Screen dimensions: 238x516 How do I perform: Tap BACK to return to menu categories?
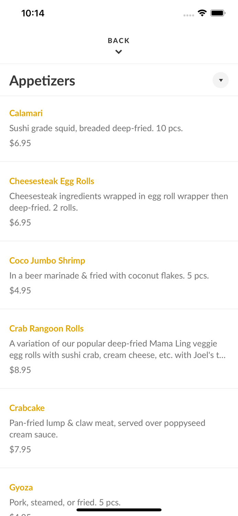(118, 40)
